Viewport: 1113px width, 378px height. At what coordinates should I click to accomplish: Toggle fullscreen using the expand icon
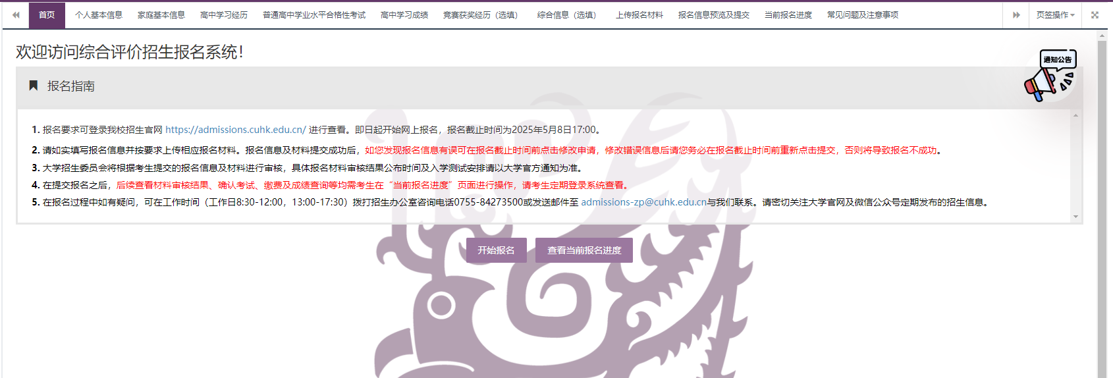[1095, 15]
